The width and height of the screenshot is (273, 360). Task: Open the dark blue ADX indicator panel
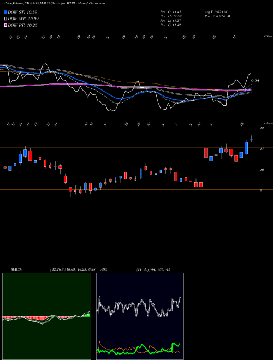point(140,316)
